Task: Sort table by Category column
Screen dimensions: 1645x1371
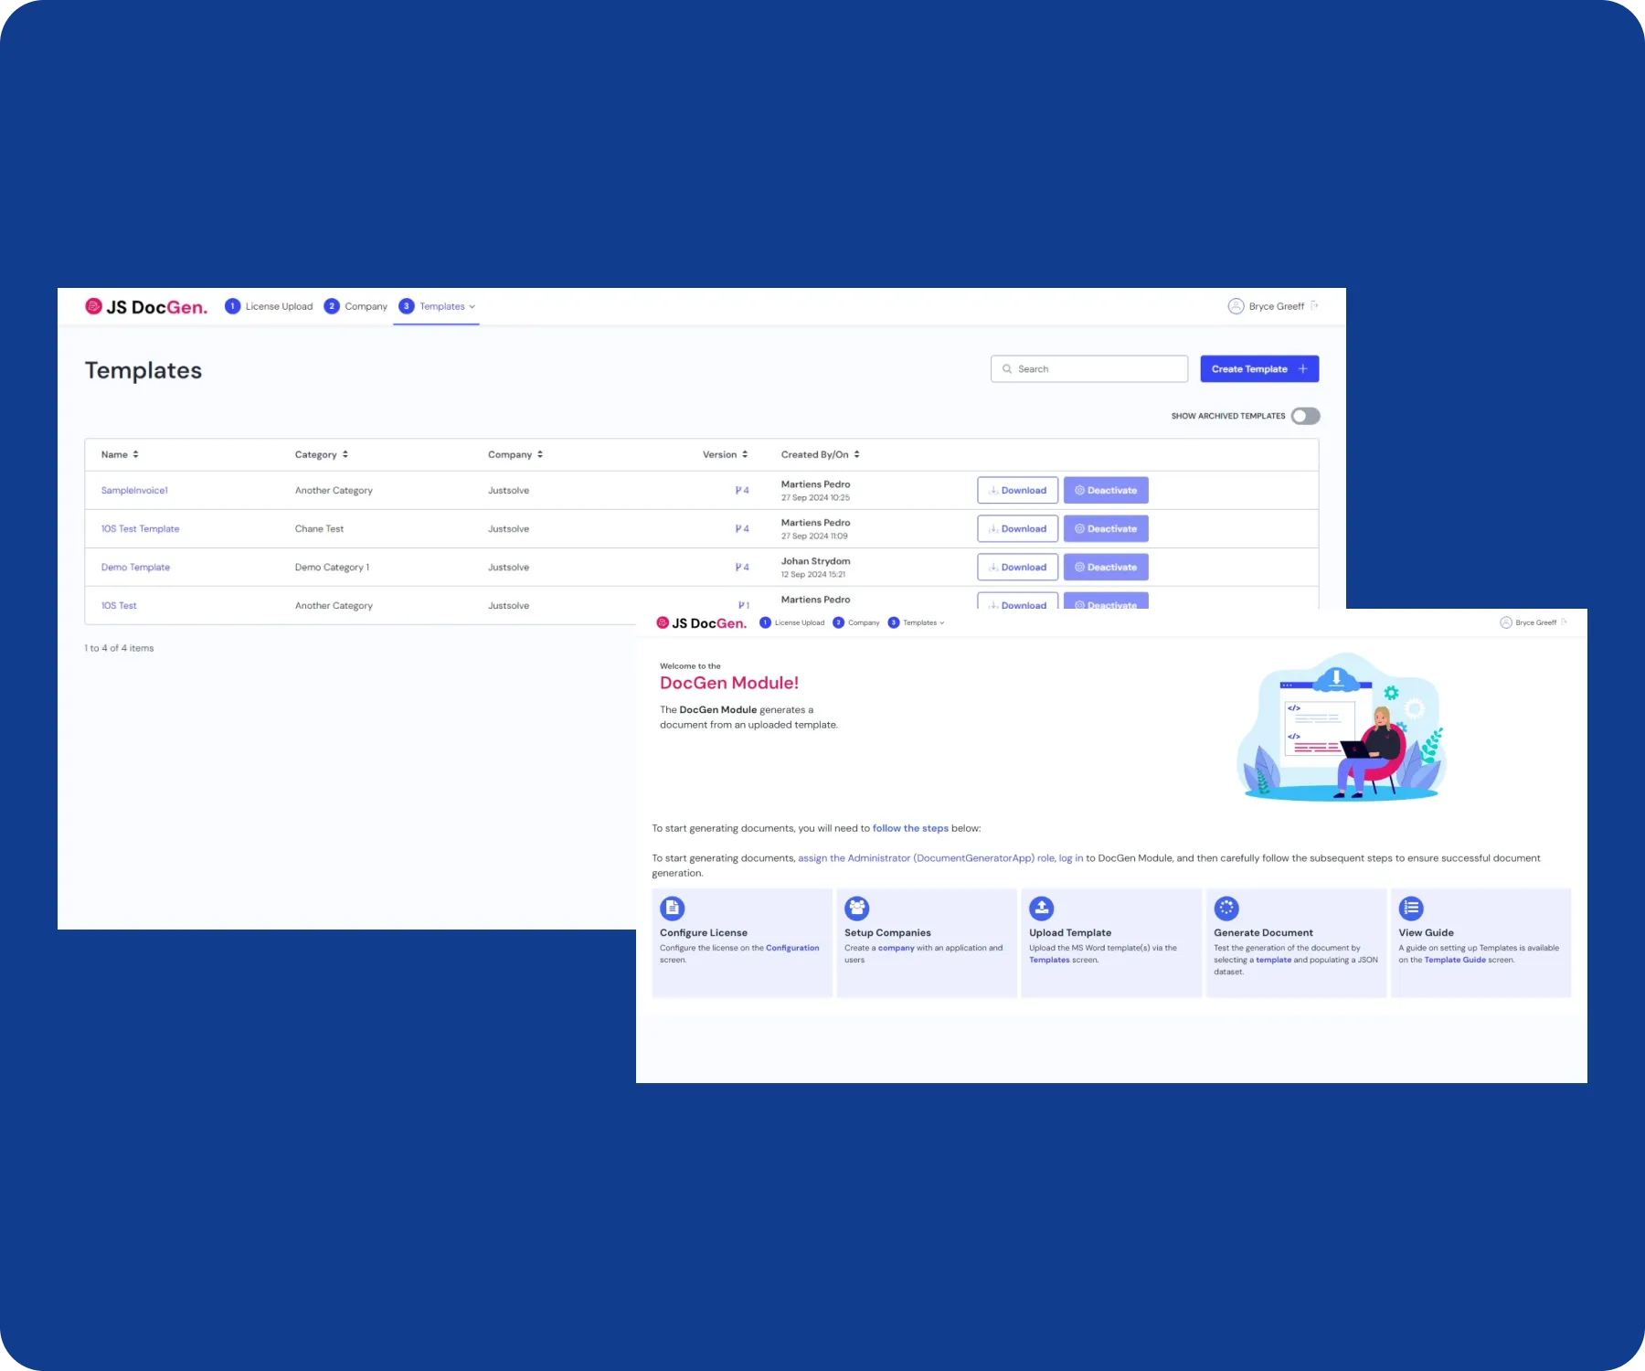Action: (322, 454)
